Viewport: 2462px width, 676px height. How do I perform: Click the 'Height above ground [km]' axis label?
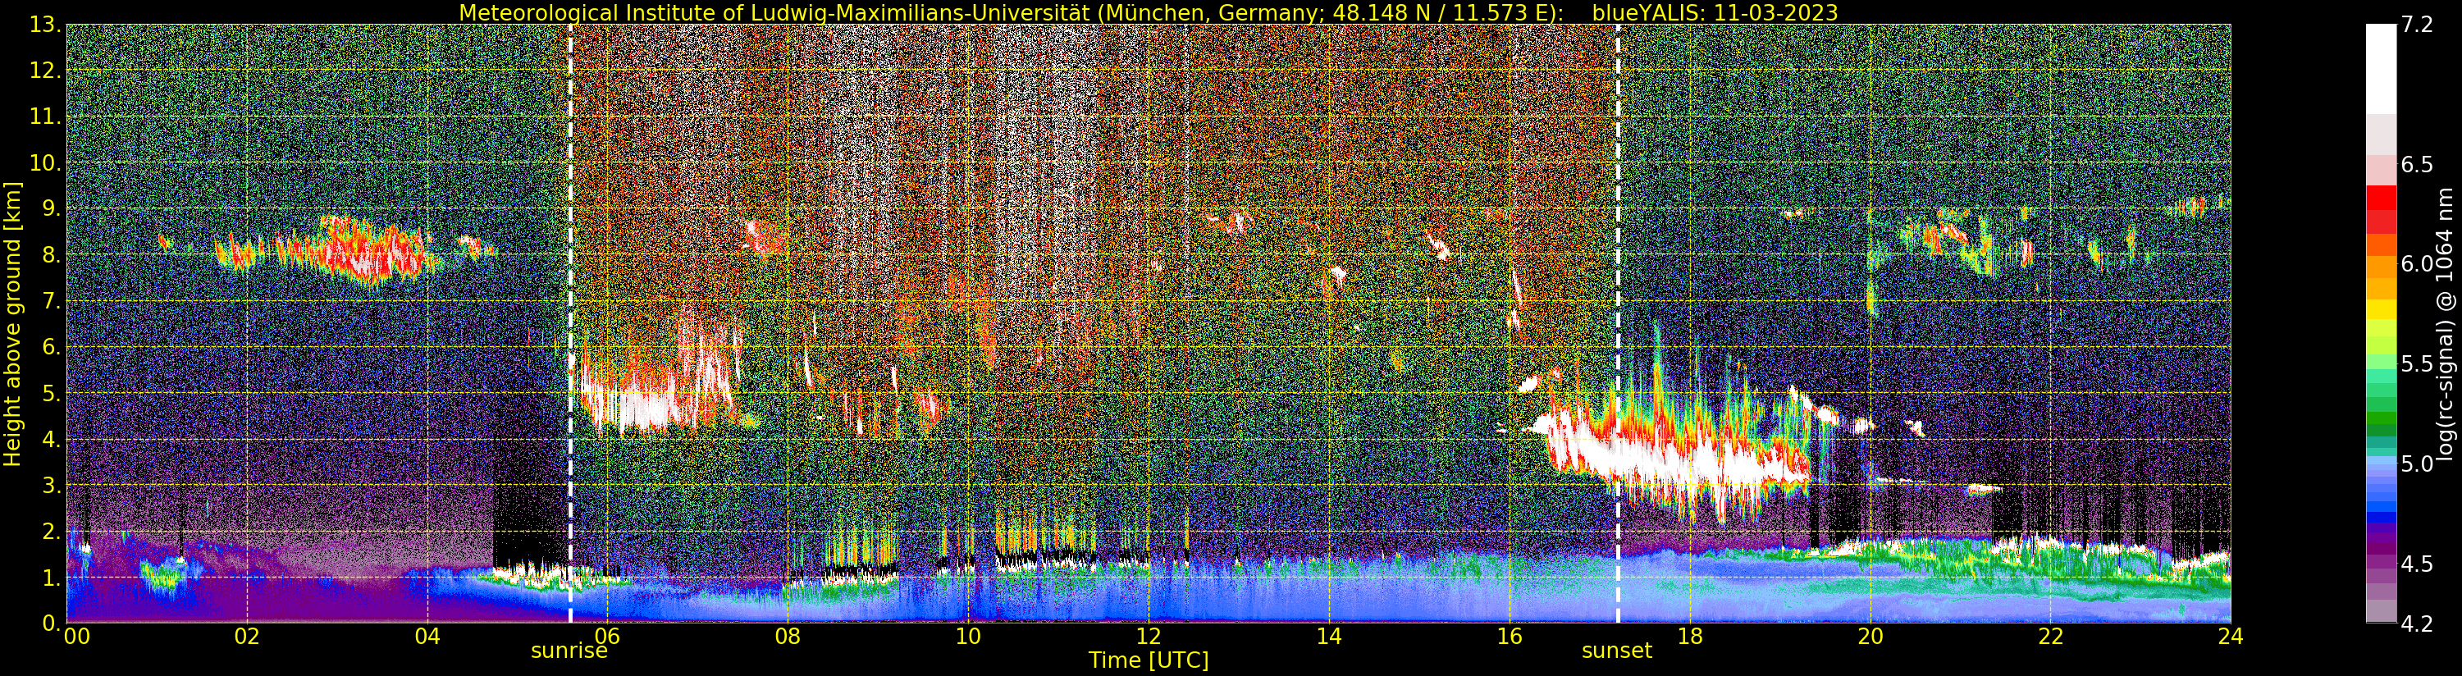pos(12,323)
